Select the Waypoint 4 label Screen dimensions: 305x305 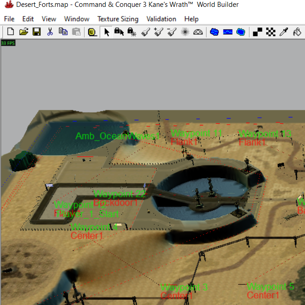[94, 227]
